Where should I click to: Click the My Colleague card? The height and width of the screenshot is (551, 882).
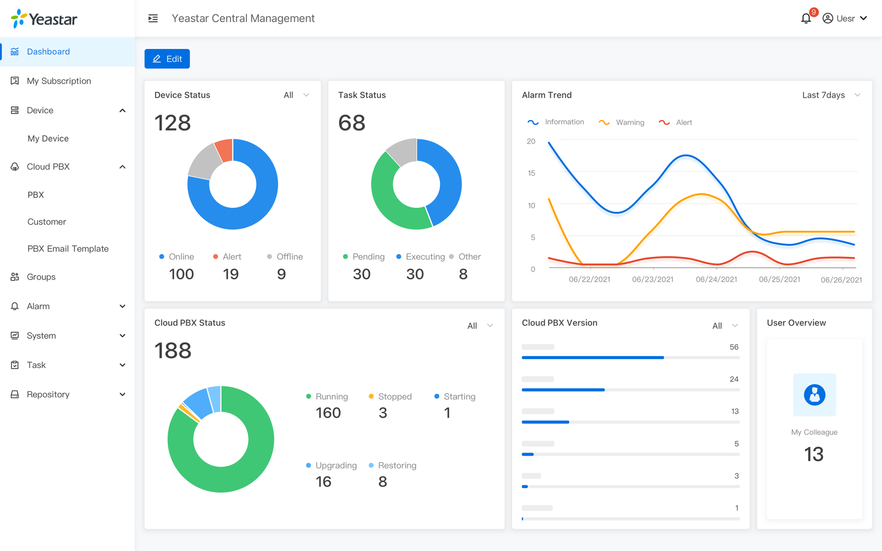click(x=814, y=429)
